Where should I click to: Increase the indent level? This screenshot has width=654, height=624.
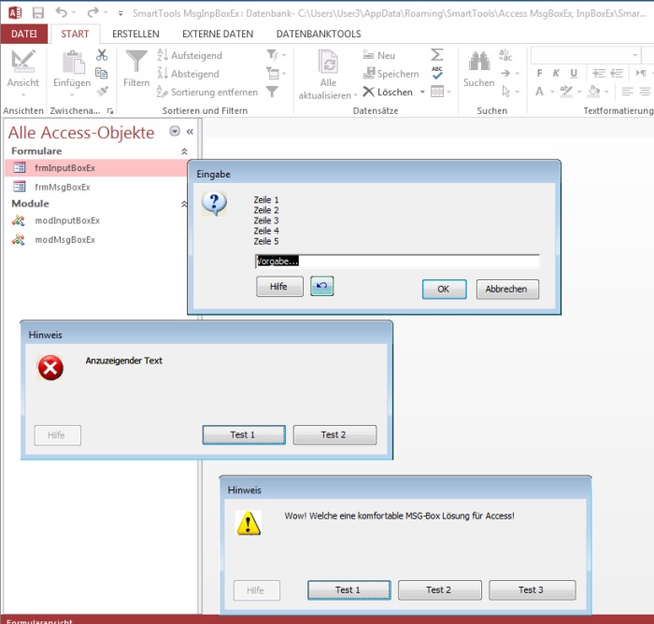599,74
